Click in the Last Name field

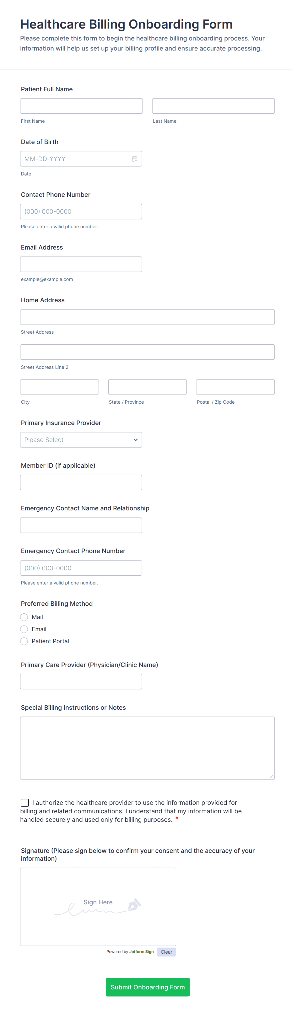point(213,106)
